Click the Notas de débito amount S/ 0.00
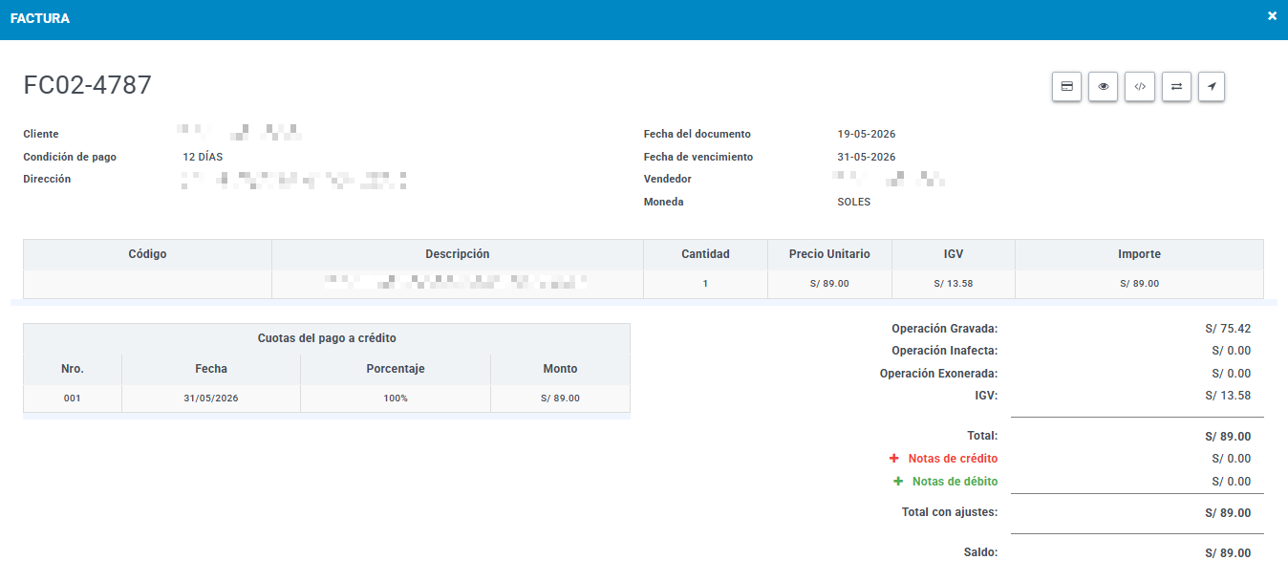 click(x=1232, y=482)
